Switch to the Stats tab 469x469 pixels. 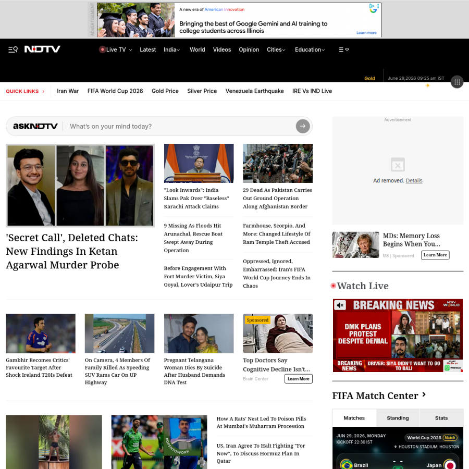441,418
